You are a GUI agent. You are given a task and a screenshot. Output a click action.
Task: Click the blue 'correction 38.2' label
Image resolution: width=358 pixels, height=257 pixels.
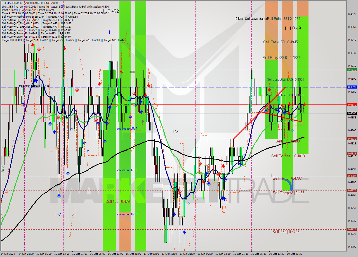tap(127, 129)
